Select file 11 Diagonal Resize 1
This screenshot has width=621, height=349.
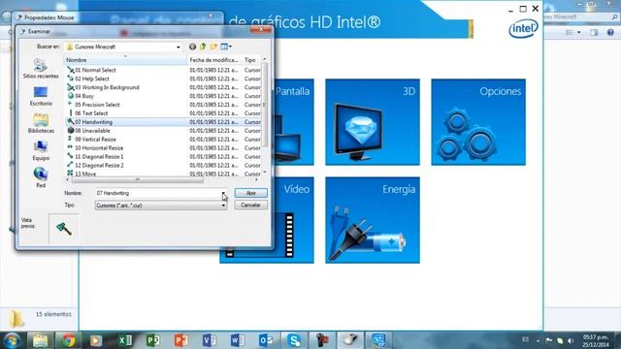coord(99,157)
